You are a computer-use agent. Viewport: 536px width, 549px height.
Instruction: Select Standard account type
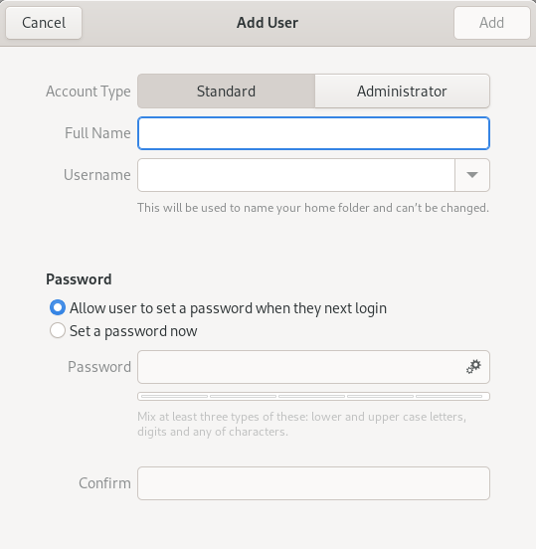pyautogui.click(x=226, y=91)
